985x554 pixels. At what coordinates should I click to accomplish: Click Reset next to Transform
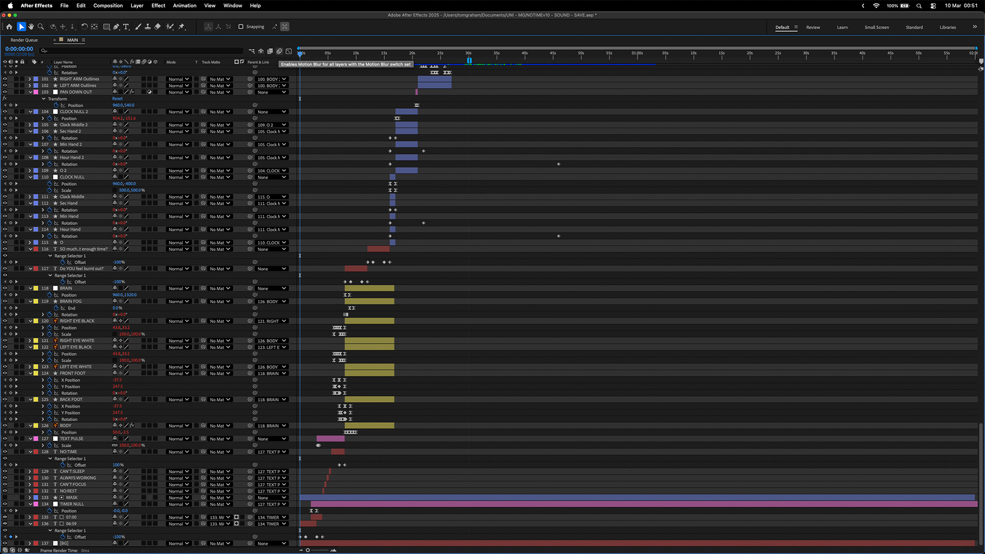(117, 99)
